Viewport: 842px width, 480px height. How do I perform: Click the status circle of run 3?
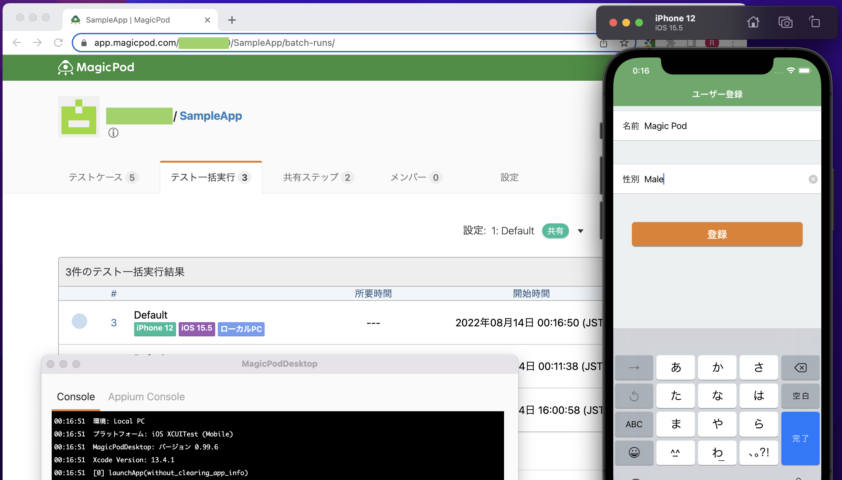(79, 321)
